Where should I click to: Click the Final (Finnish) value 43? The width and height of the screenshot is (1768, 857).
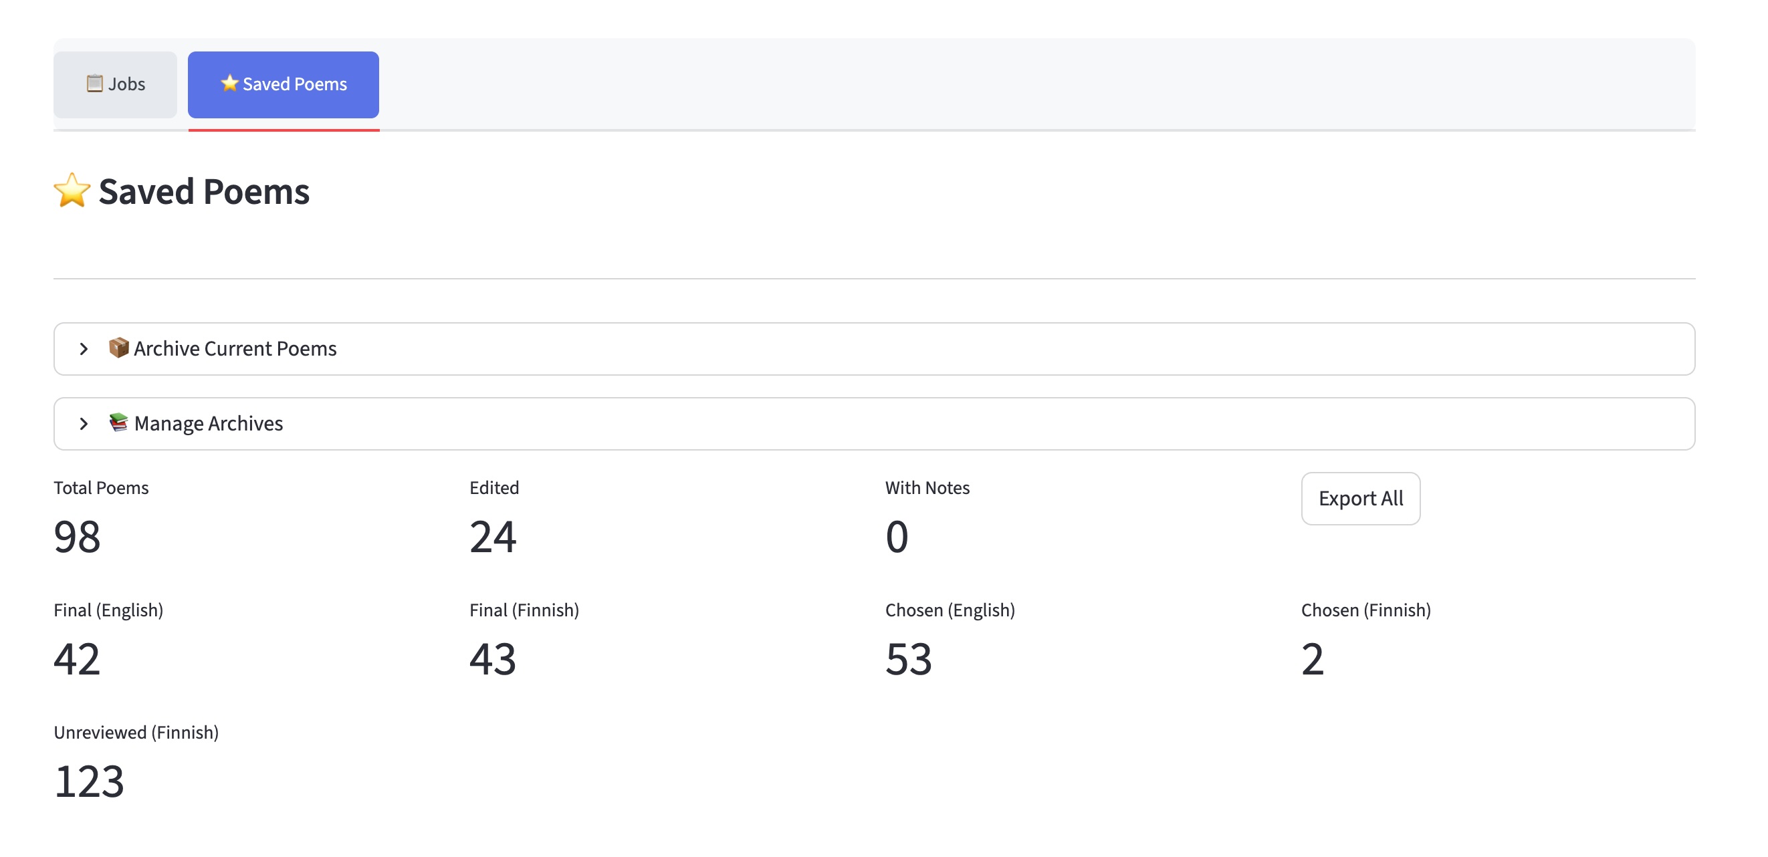492,658
